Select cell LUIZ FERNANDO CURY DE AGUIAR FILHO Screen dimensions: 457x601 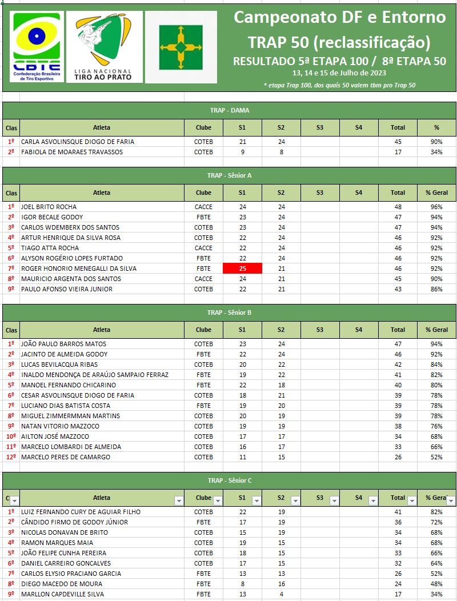[x=102, y=512]
